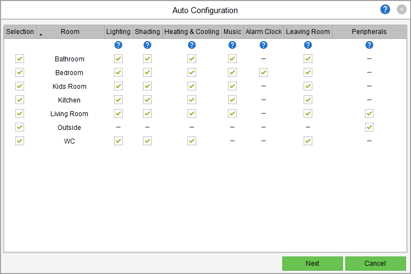Uncheck Music for Living Room
Screen dimensions: 411x274
coord(232,113)
